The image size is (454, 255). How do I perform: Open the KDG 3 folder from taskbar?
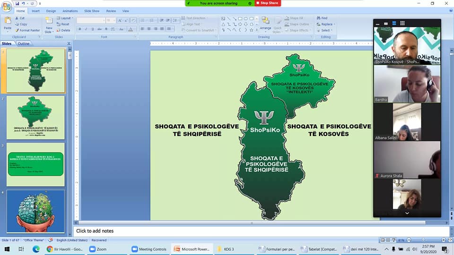[x=226, y=249]
